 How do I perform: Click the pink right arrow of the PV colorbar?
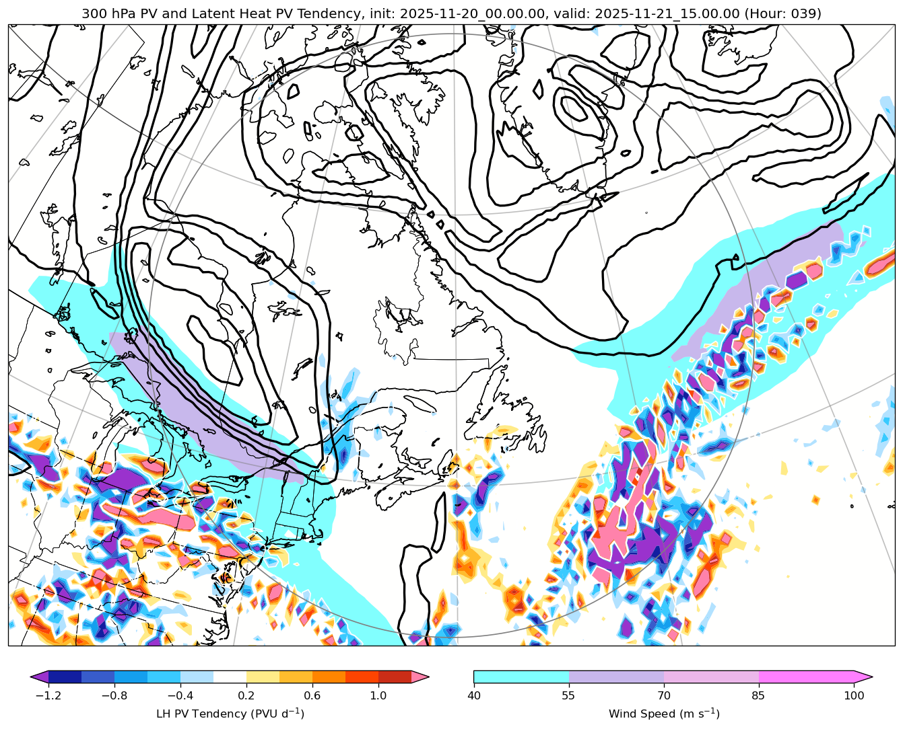click(420, 677)
